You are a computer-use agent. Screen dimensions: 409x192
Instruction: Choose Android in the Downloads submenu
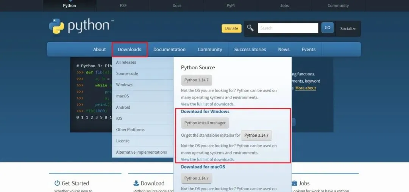coord(143,107)
